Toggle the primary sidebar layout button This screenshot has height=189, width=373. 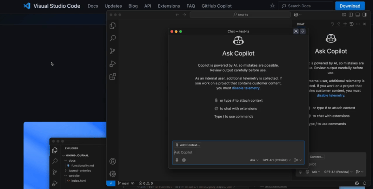click(351, 15)
